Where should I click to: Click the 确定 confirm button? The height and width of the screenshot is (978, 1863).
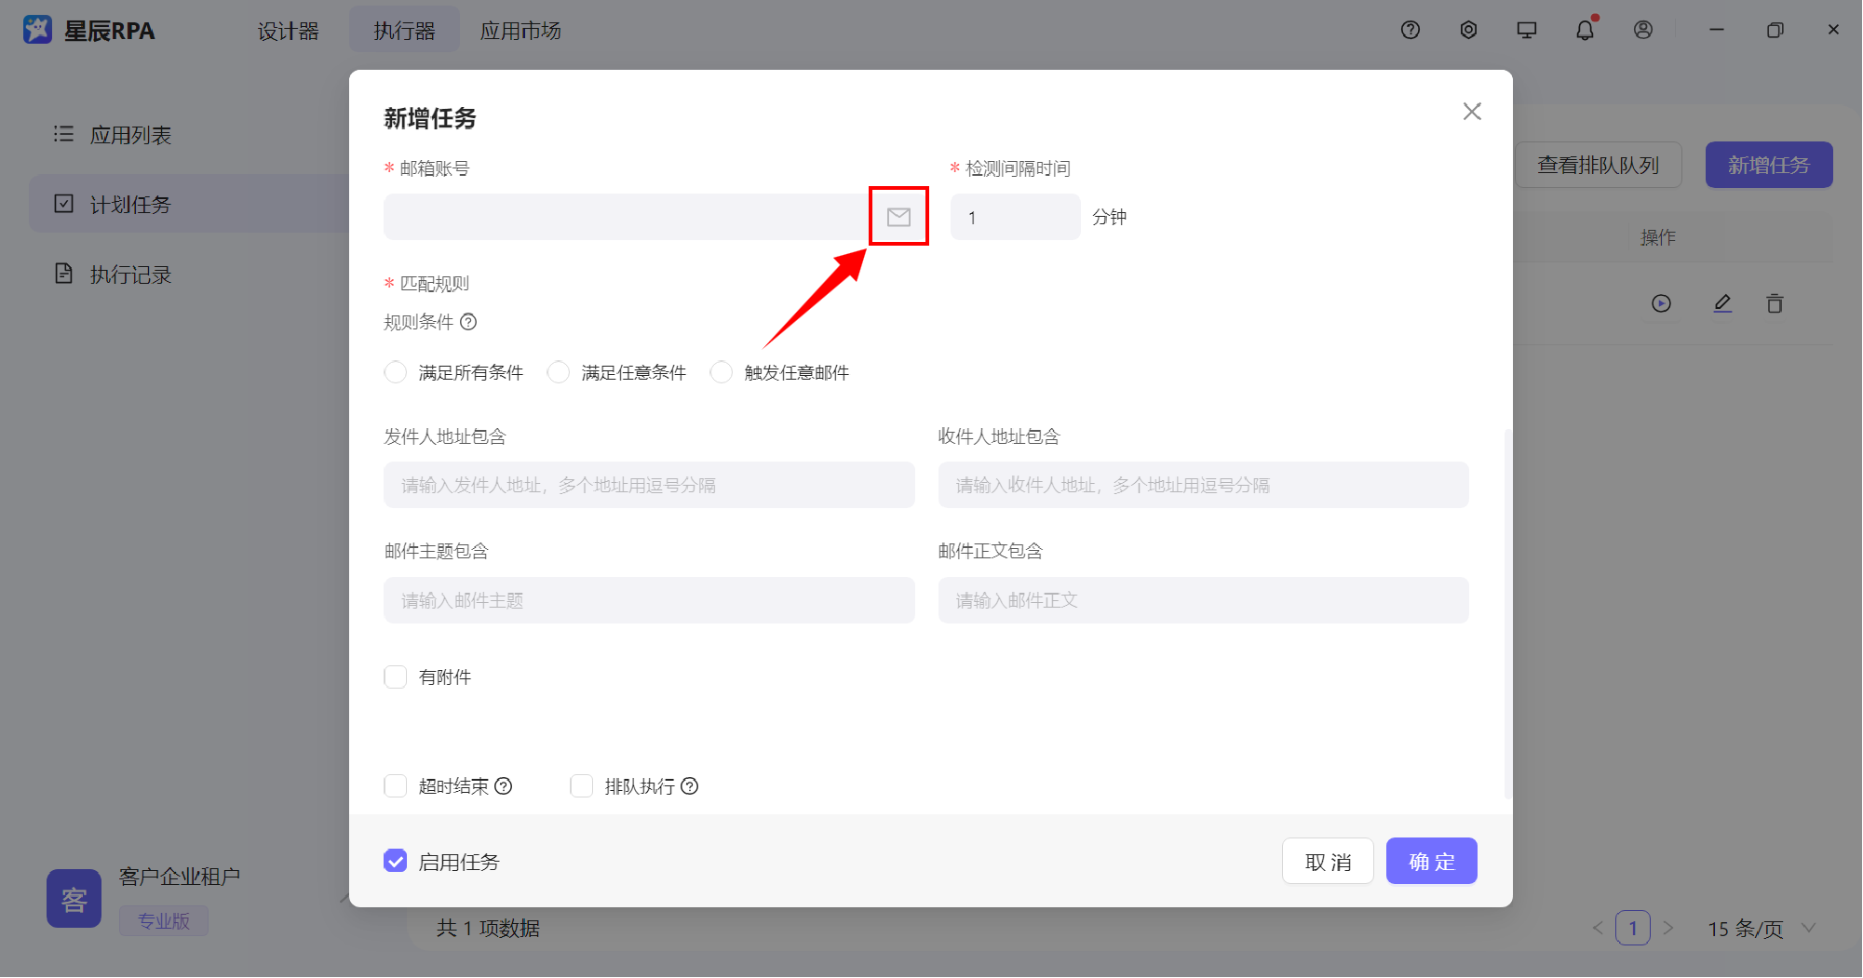click(x=1431, y=861)
